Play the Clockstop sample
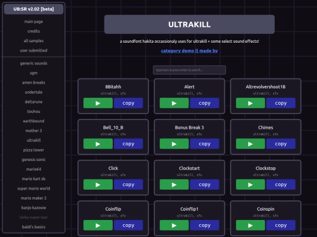 [251, 184]
